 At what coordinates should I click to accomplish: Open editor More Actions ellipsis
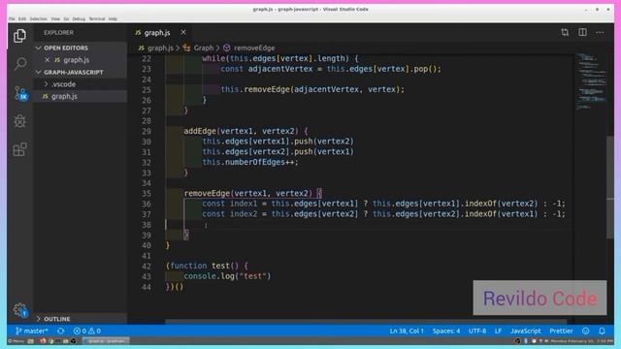click(600, 32)
